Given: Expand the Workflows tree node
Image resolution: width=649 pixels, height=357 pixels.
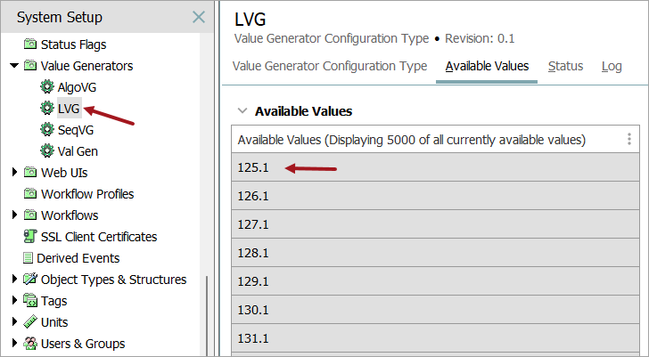Looking at the screenshot, I should click(14, 215).
